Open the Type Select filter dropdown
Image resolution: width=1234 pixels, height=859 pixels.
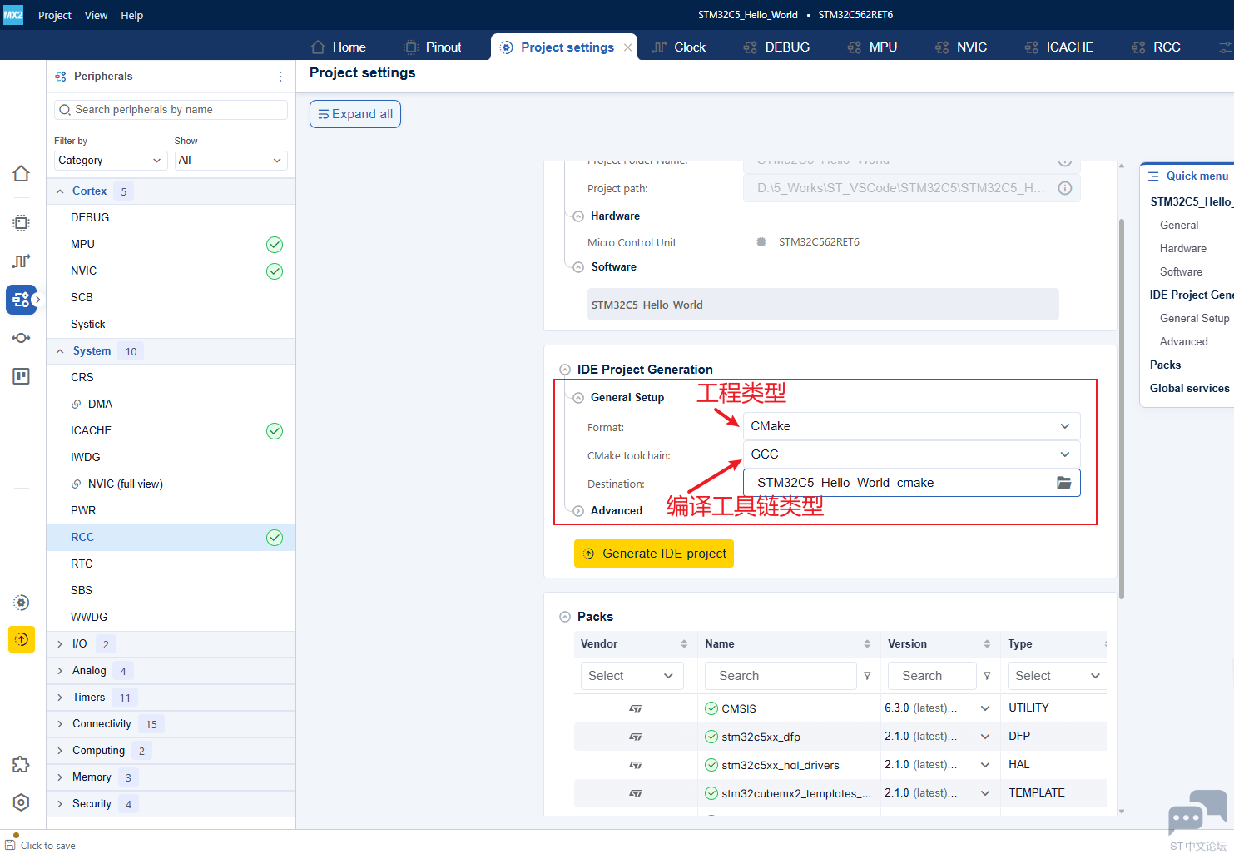[x=1057, y=676]
